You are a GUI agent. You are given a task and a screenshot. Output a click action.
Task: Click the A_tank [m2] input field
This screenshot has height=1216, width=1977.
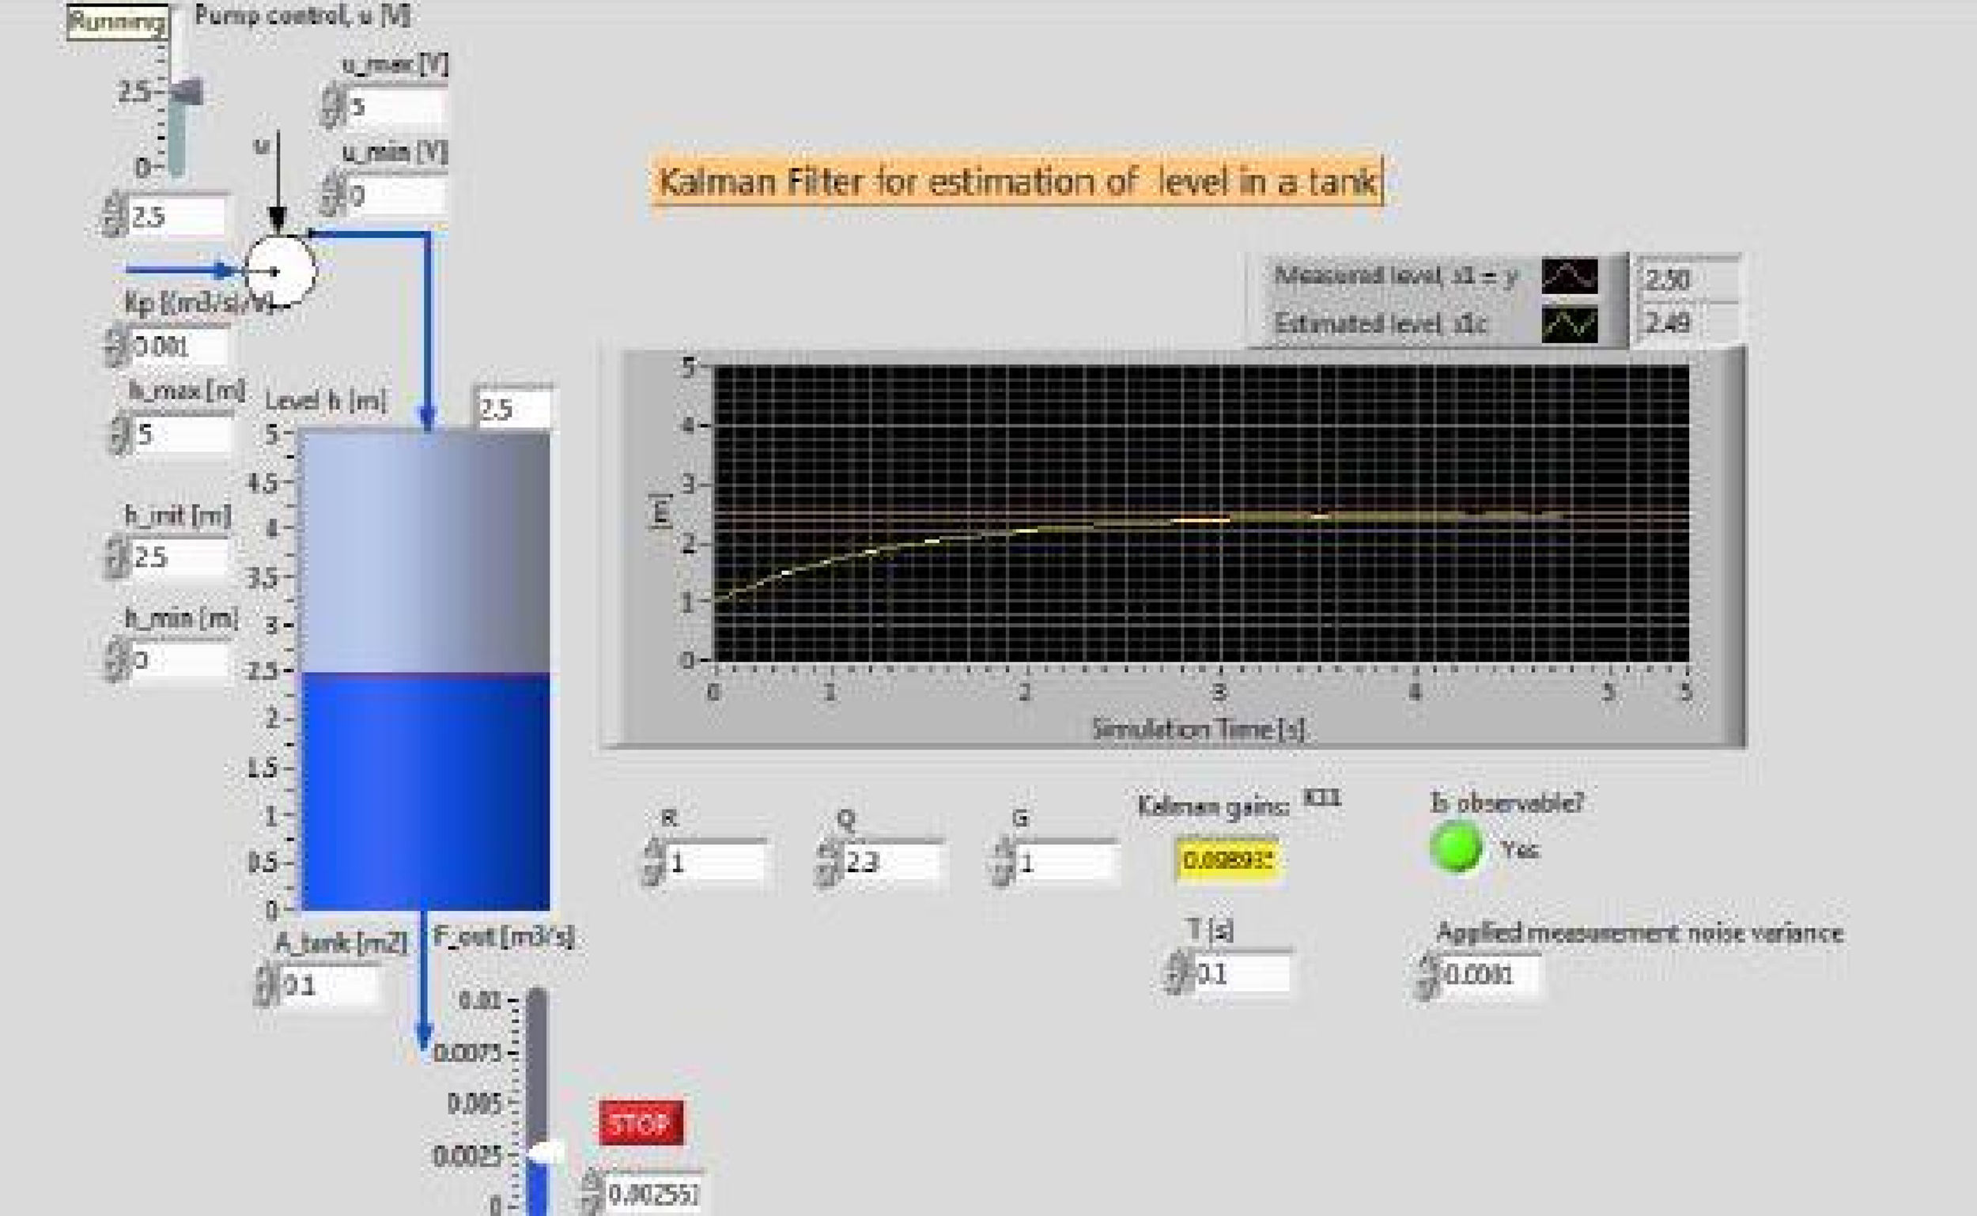click(x=328, y=985)
